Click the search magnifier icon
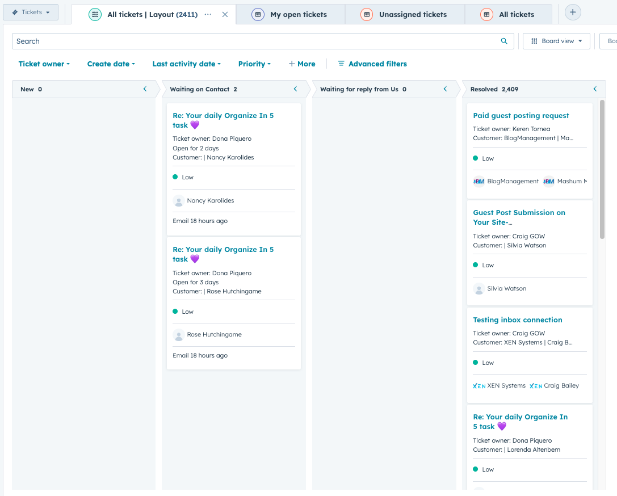The height and width of the screenshot is (496, 617). pyautogui.click(x=503, y=41)
